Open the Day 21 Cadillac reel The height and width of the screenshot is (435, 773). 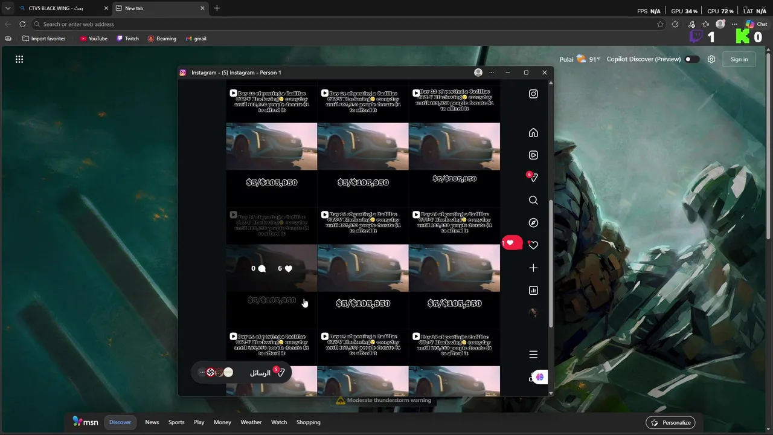363,147
